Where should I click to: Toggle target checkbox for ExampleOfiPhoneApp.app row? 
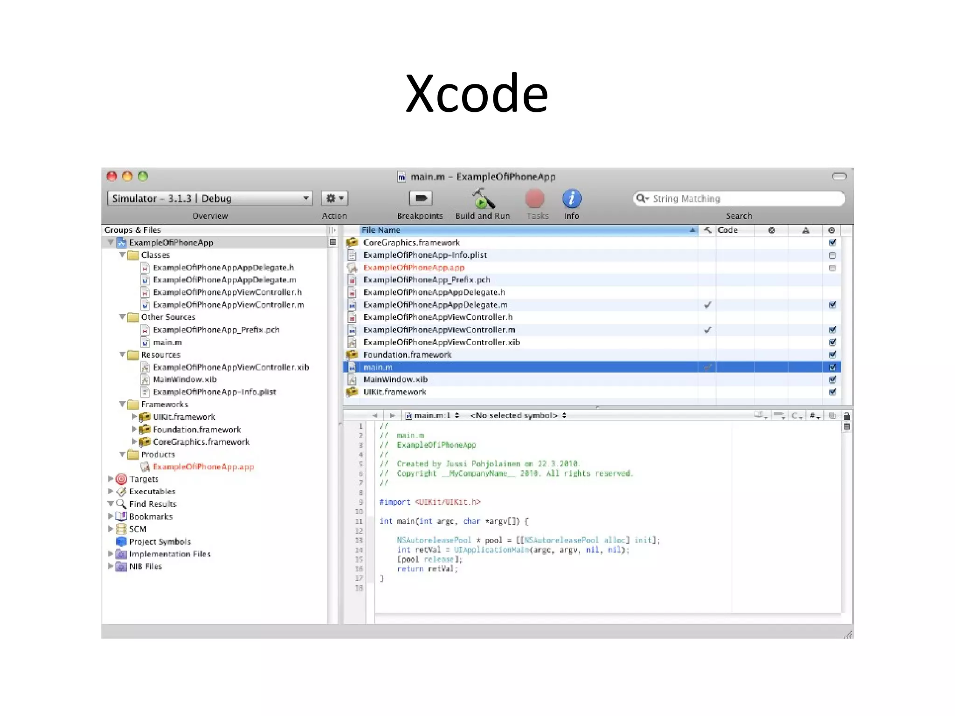(x=832, y=268)
